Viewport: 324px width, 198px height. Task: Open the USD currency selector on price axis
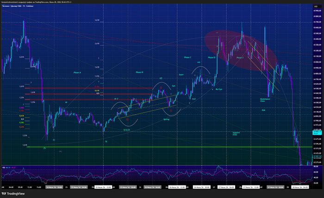[316, 6]
